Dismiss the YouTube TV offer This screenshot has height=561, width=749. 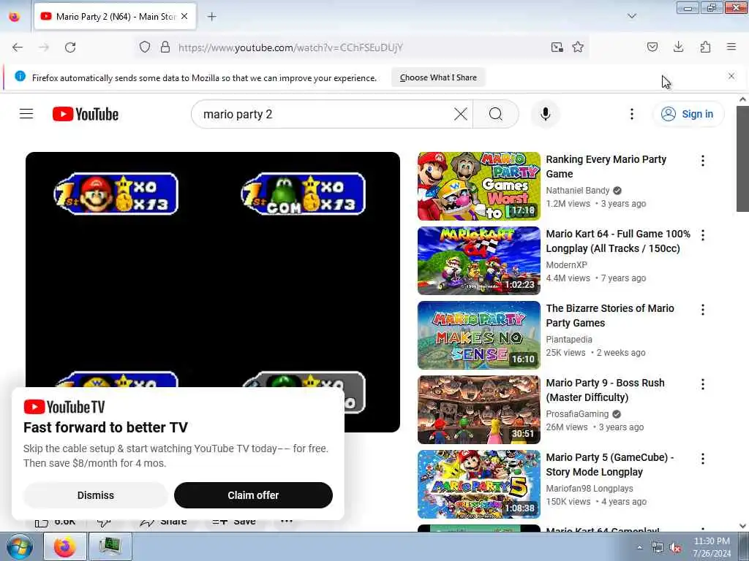pos(96,495)
